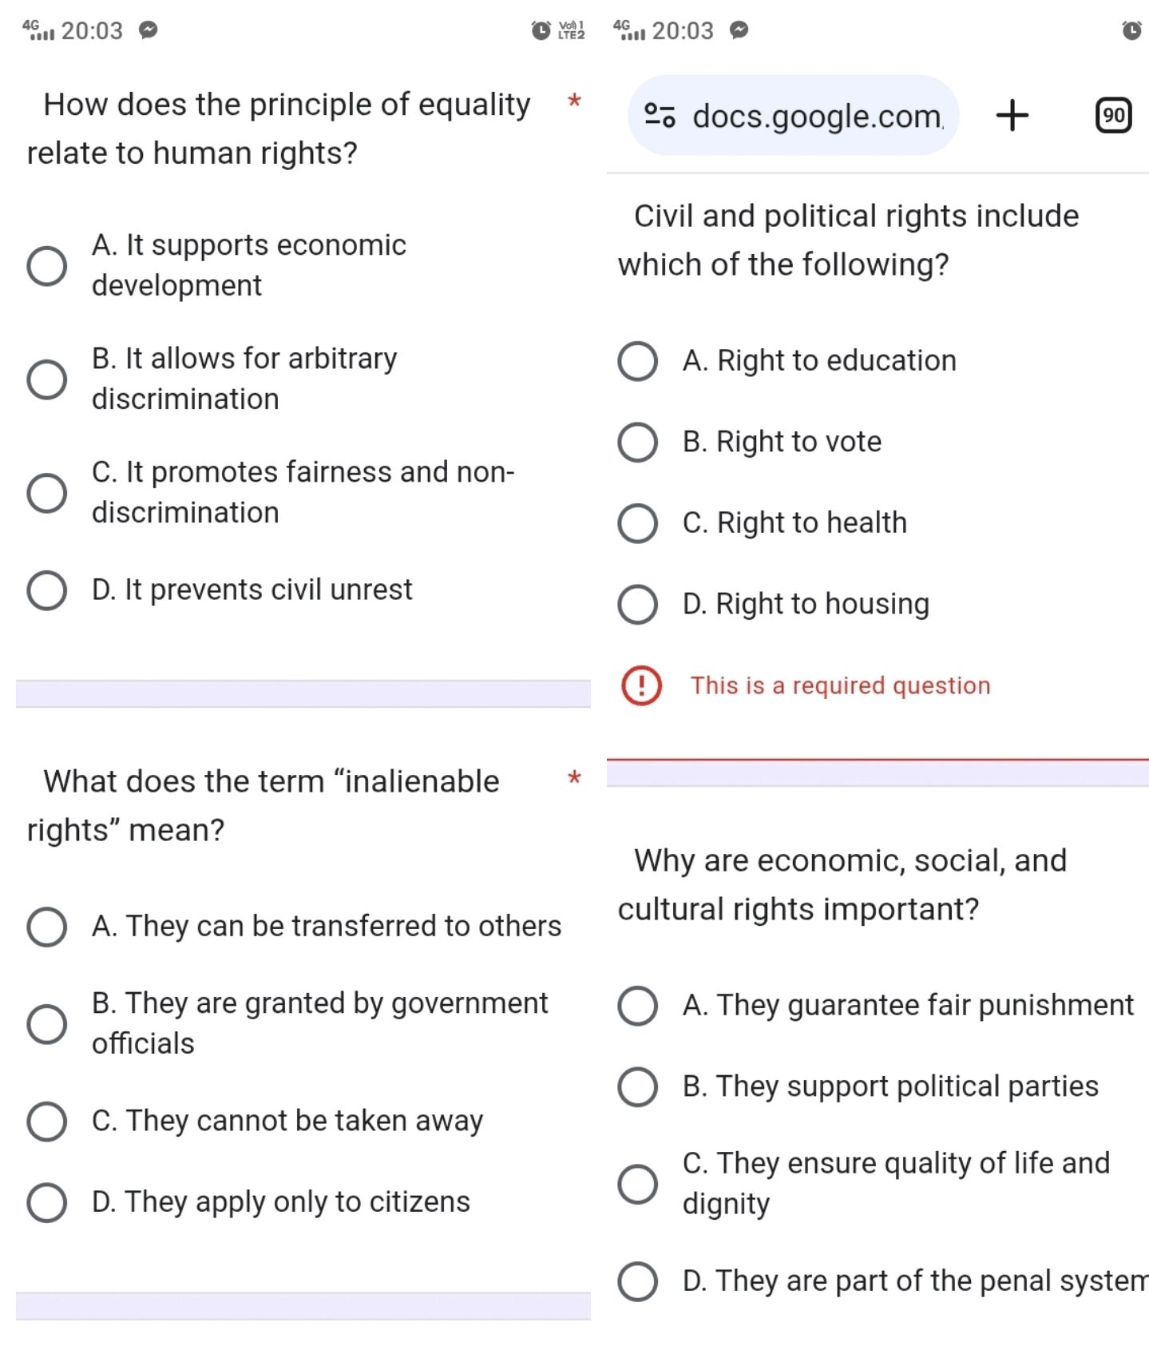The image size is (1149, 1358).
Task: Select C They cannot be taken away
Action: click(46, 1122)
